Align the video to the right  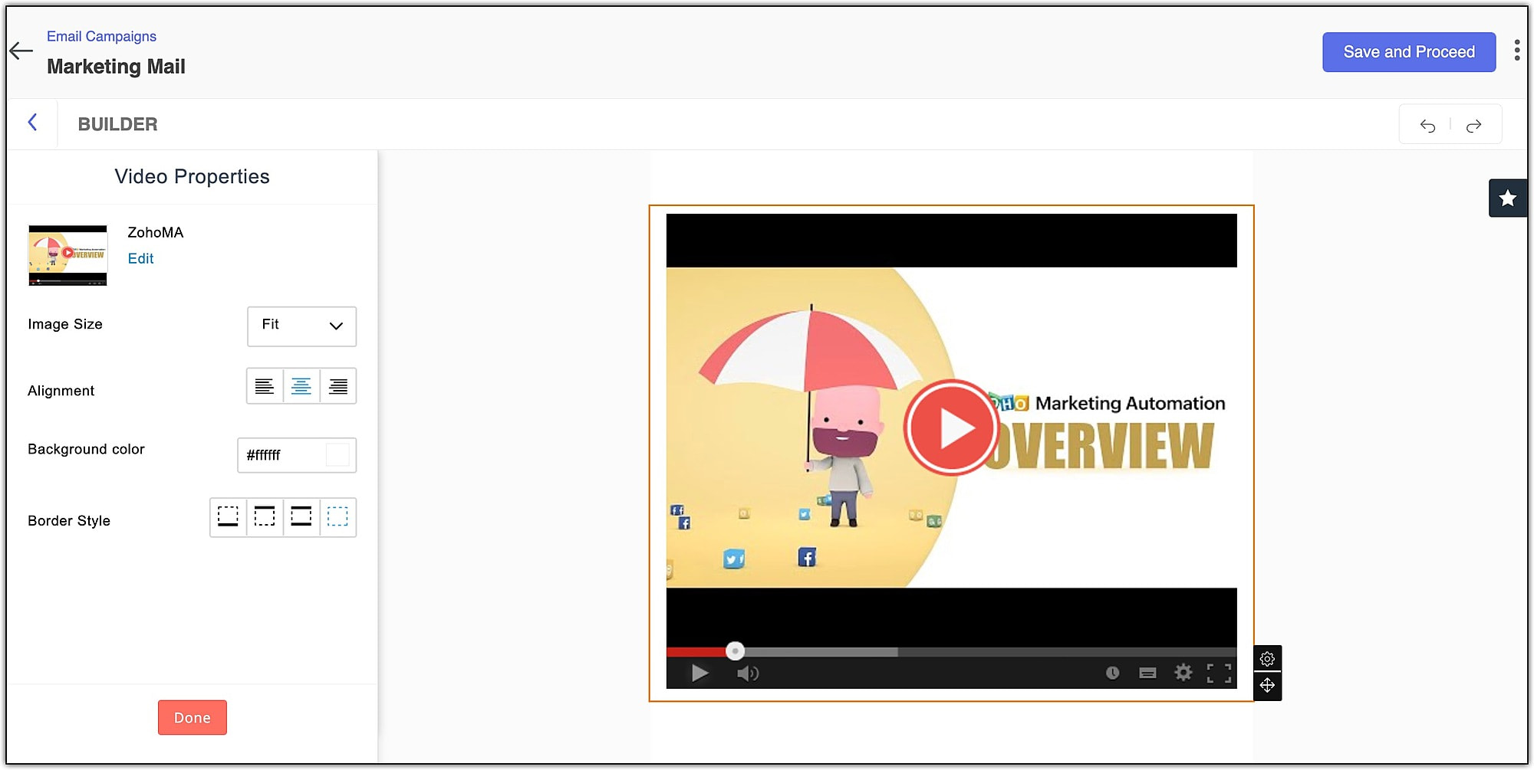[338, 386]
